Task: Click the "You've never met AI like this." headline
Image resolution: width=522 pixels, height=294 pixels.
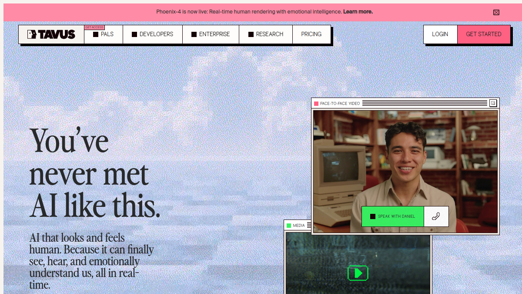Action: [x=95, y=173]
